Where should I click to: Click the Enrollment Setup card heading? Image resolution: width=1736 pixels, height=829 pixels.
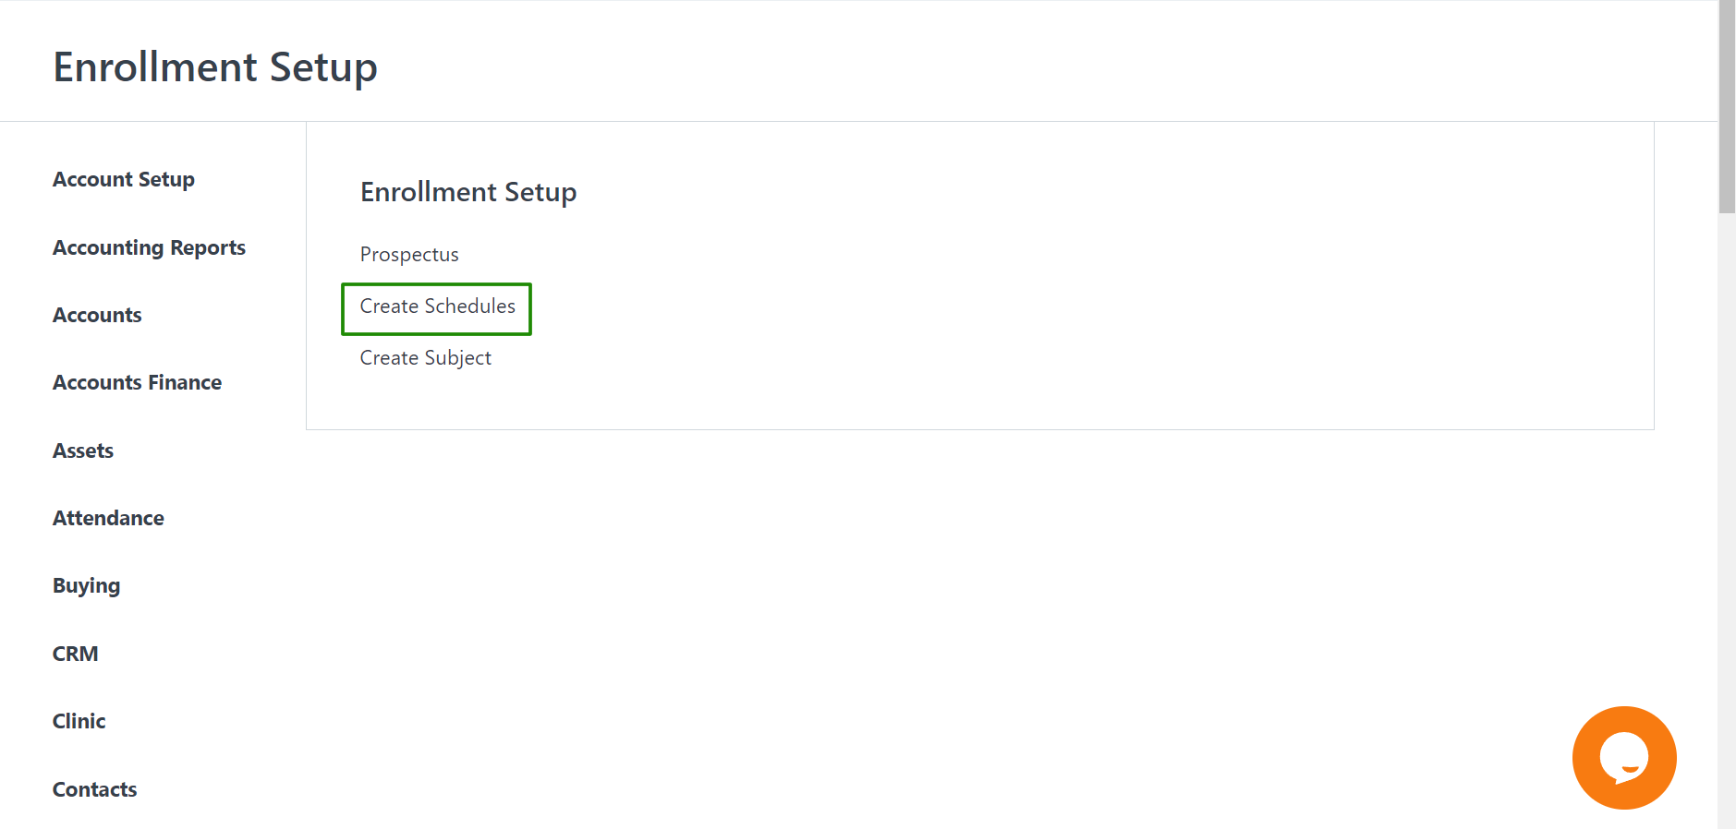(x=468, y=192)
